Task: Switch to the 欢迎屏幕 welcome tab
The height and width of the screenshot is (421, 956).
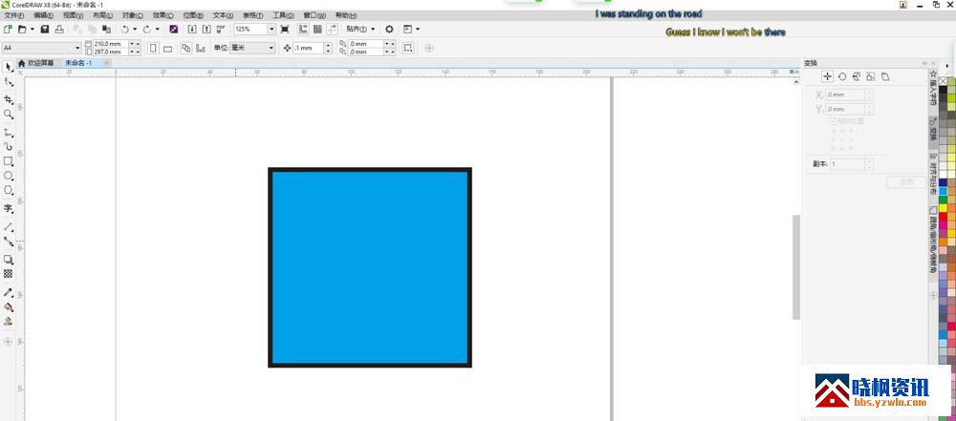Action: 36,63
